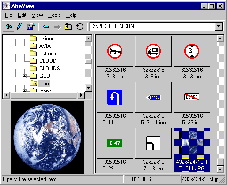Image resolution: width=227 pixels, height=185 pixels.
Task: Open the Help menu
Action: pos(71,15)
